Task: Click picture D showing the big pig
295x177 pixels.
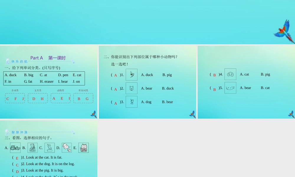Action: coord(67,148)
